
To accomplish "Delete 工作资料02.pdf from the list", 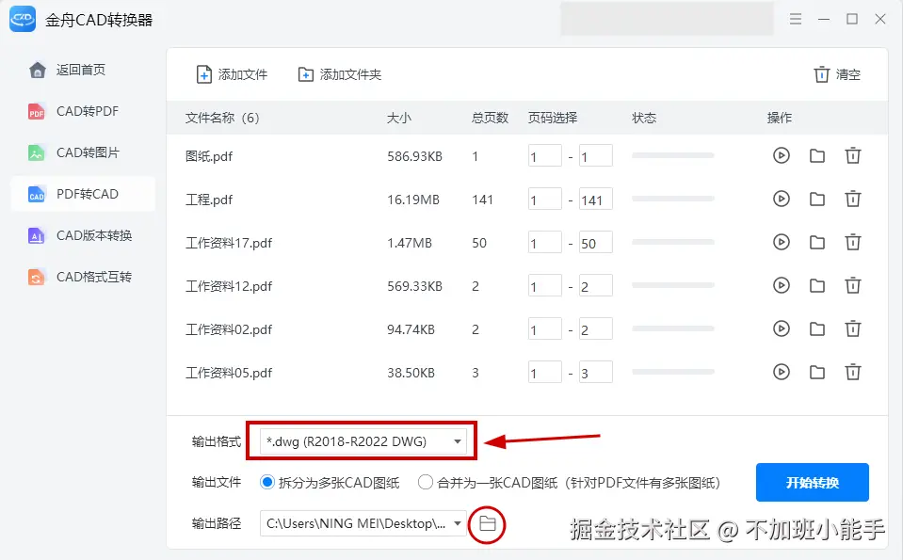I will pos(852,328).
